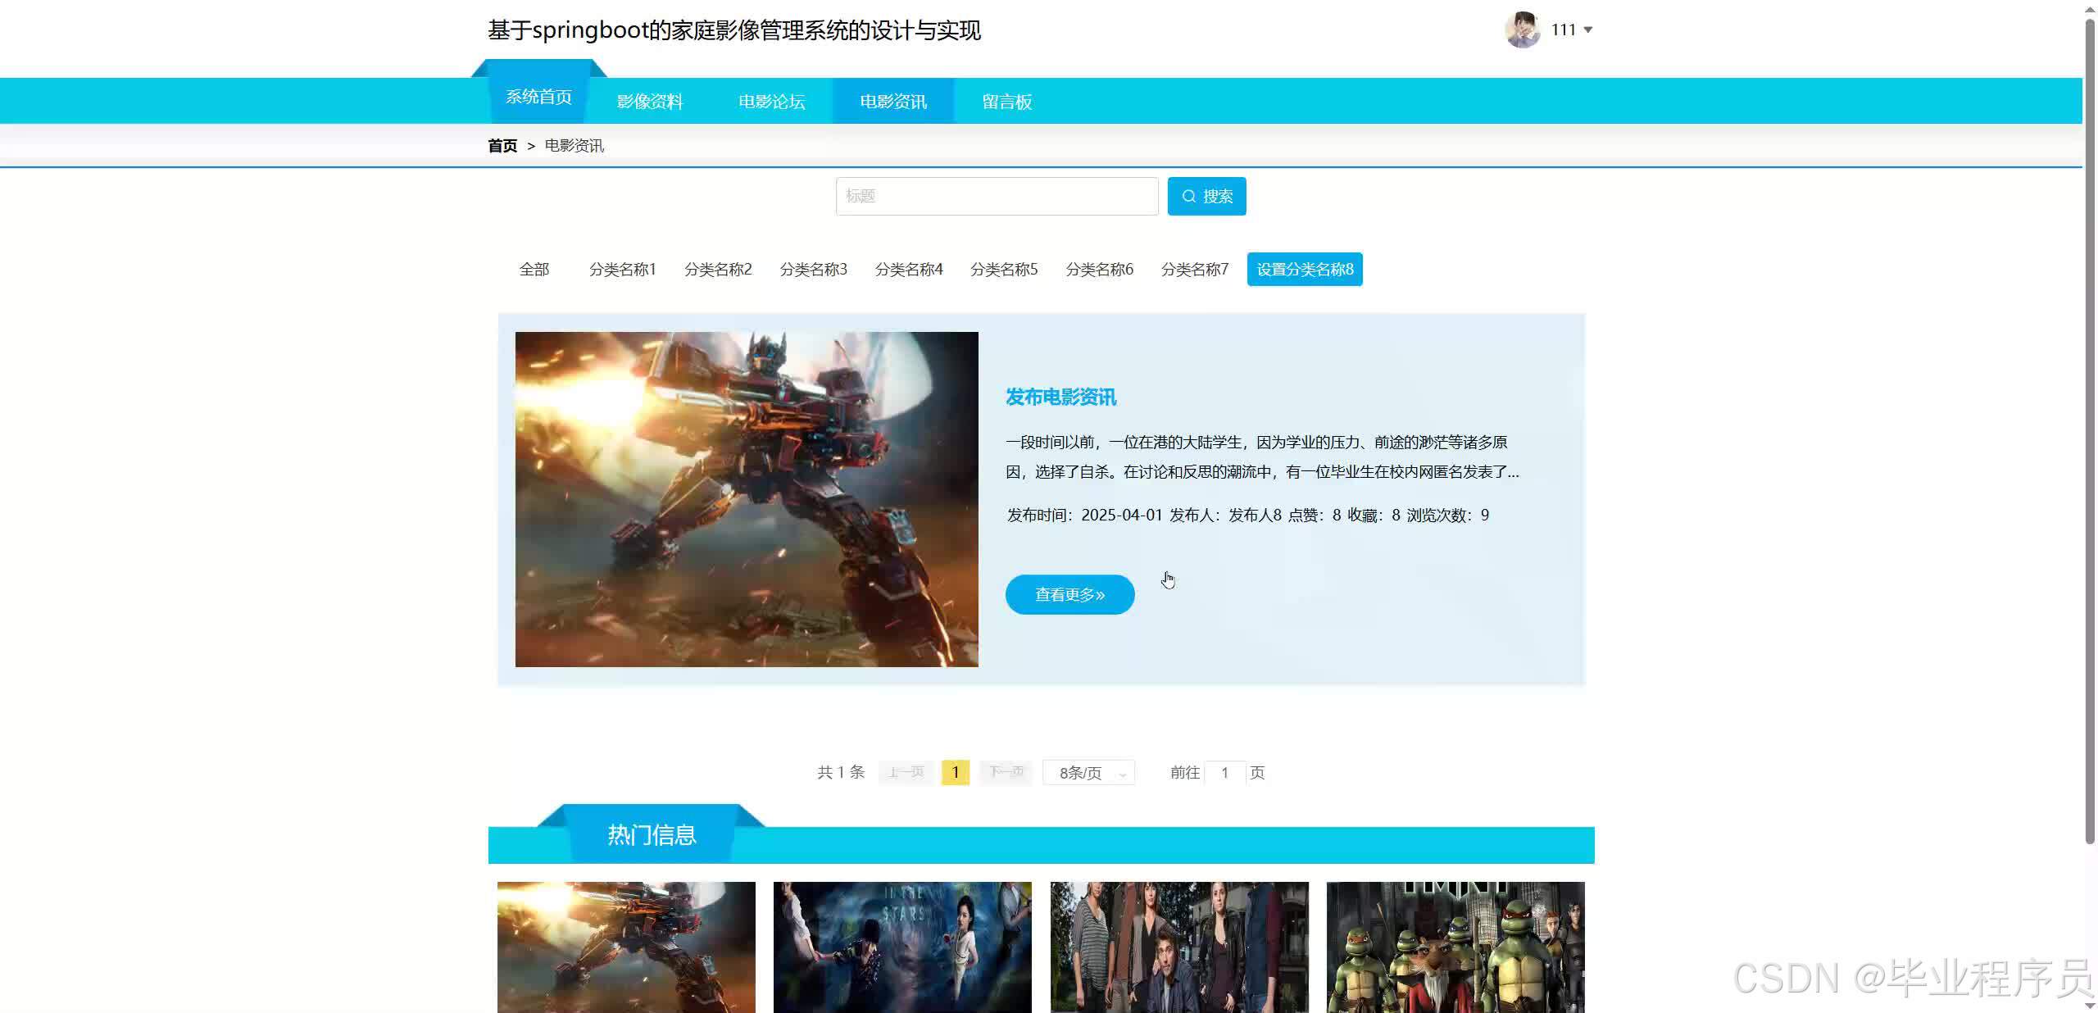
Task: Click the 查看更多 button
Action: tap(1069, 594)
